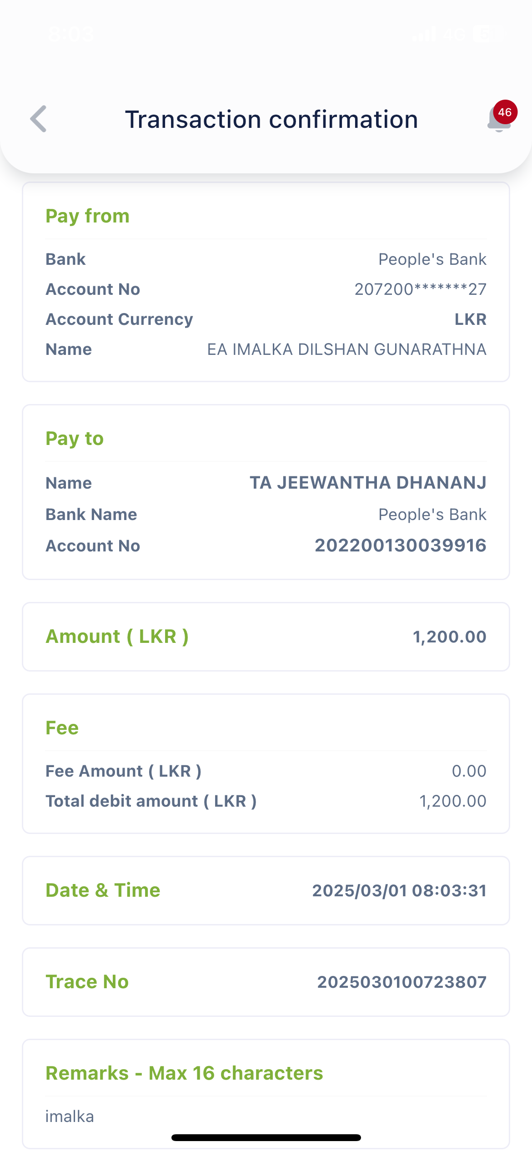532x1152 pixels.
Task: Tap the Amount value 1,200.00
Action: click(449, 637)
